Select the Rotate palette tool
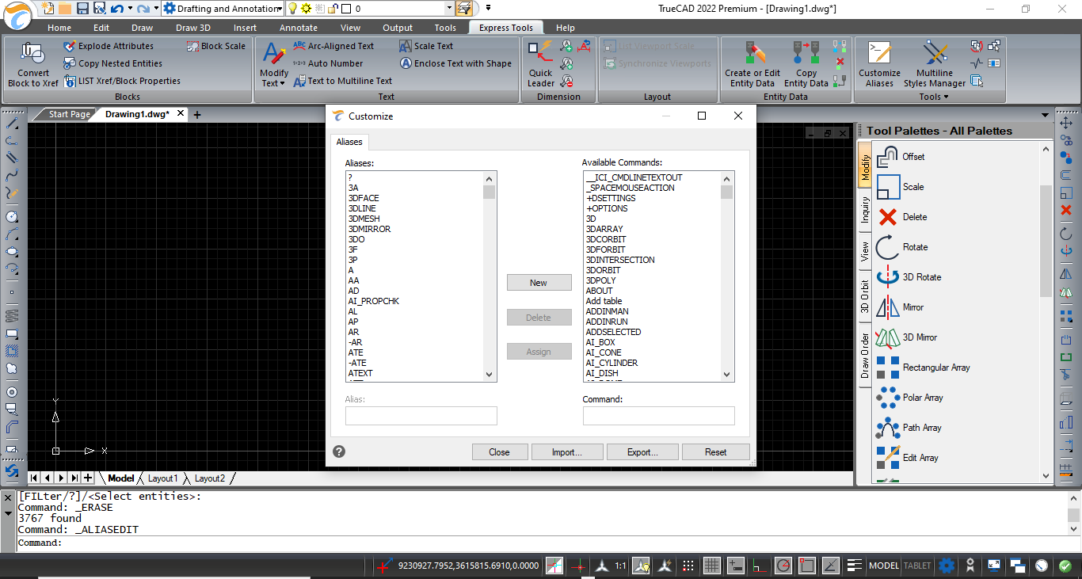This screenshot has width=1082, height=579. 902,247
